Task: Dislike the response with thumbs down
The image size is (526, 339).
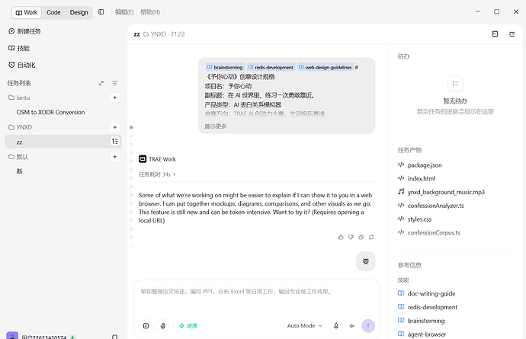Action: [x=351, y=237]
